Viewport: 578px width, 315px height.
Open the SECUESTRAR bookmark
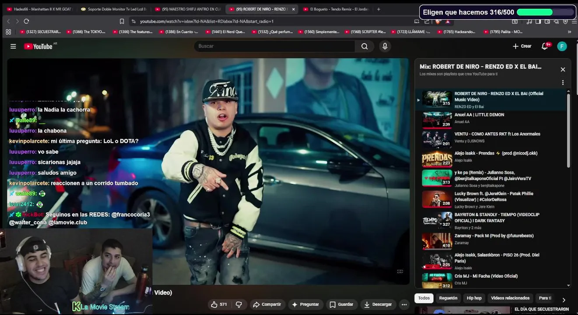tap(41, 32)
